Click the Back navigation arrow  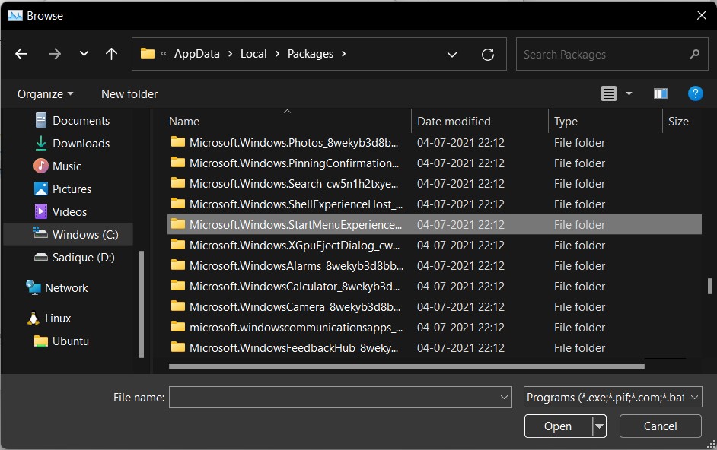21,54
